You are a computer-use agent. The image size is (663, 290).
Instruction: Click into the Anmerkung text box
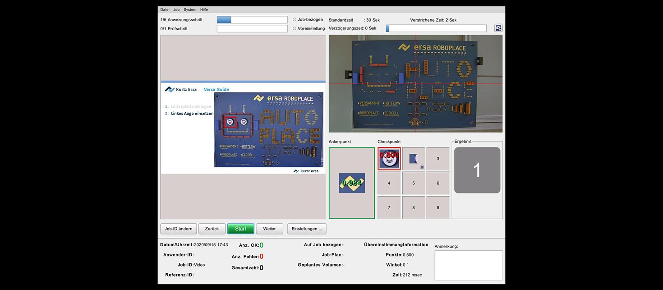[469, 266]
